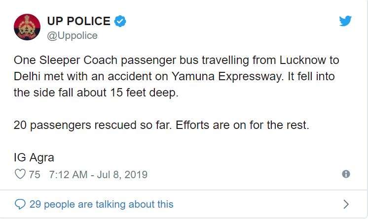This screenshot has height=219, width=368.
Task: Click the phrase "15 feet deep"
Action: (144, 93)
